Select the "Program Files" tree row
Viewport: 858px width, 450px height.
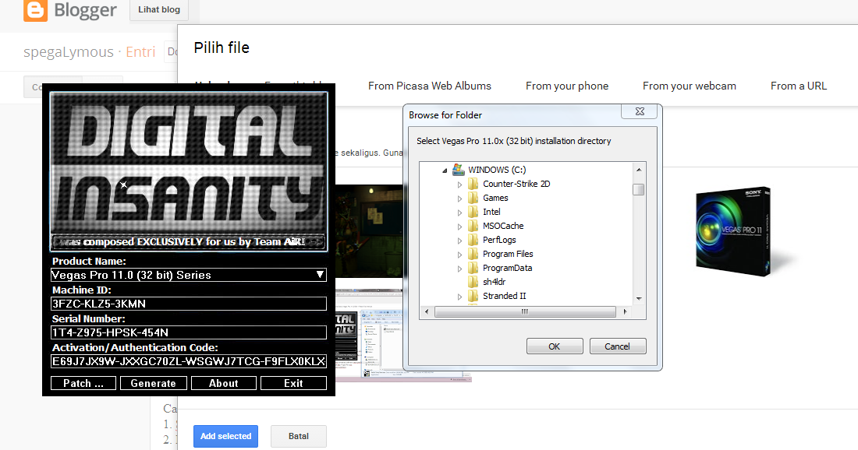[508, 254]
